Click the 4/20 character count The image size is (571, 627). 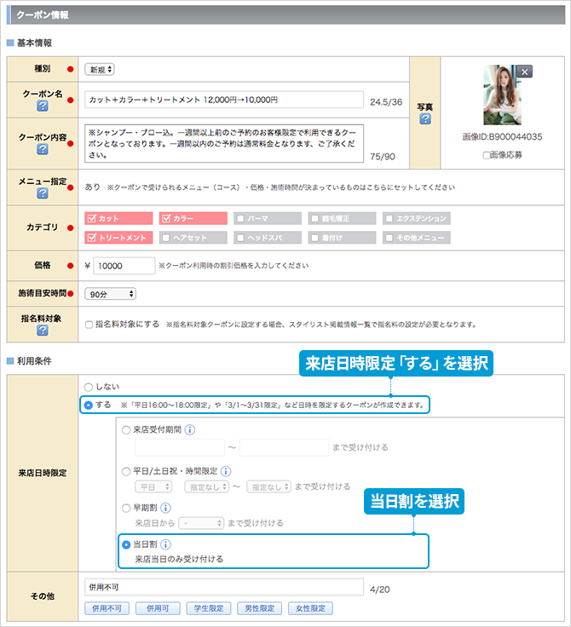coord(379,590)
